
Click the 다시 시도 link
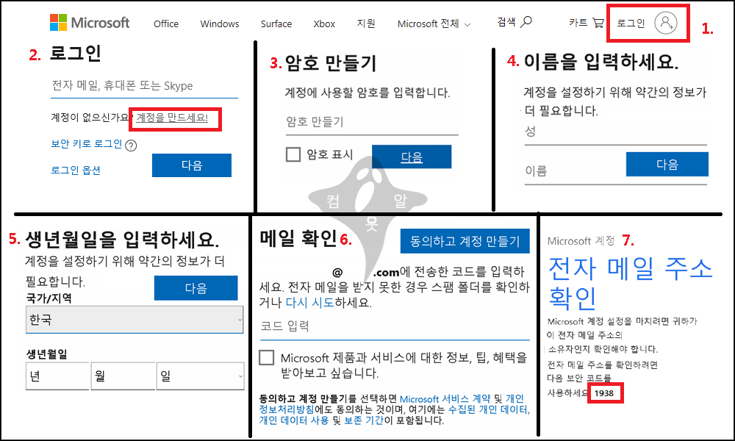[310, 303]
